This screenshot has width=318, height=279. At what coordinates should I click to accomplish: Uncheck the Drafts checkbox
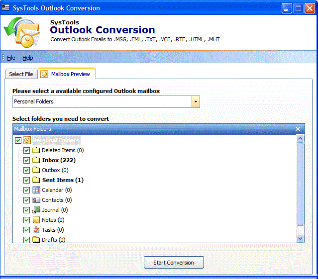click(x=26, y=240)
